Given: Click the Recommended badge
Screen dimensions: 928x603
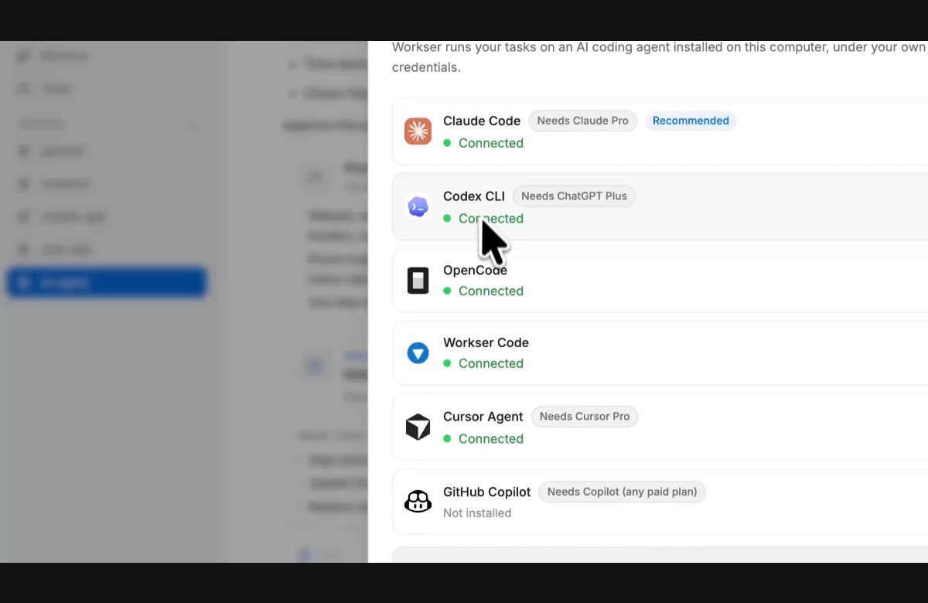Looking at the screenshot, I should [691, 121].
